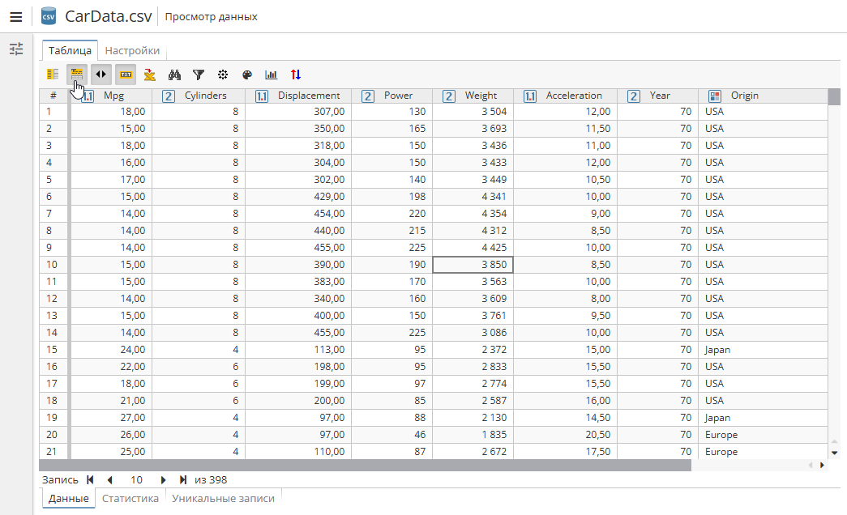Select the # row number header
Image resolution: width=847 pixels, height=515 pixels.
click(53, 96)
